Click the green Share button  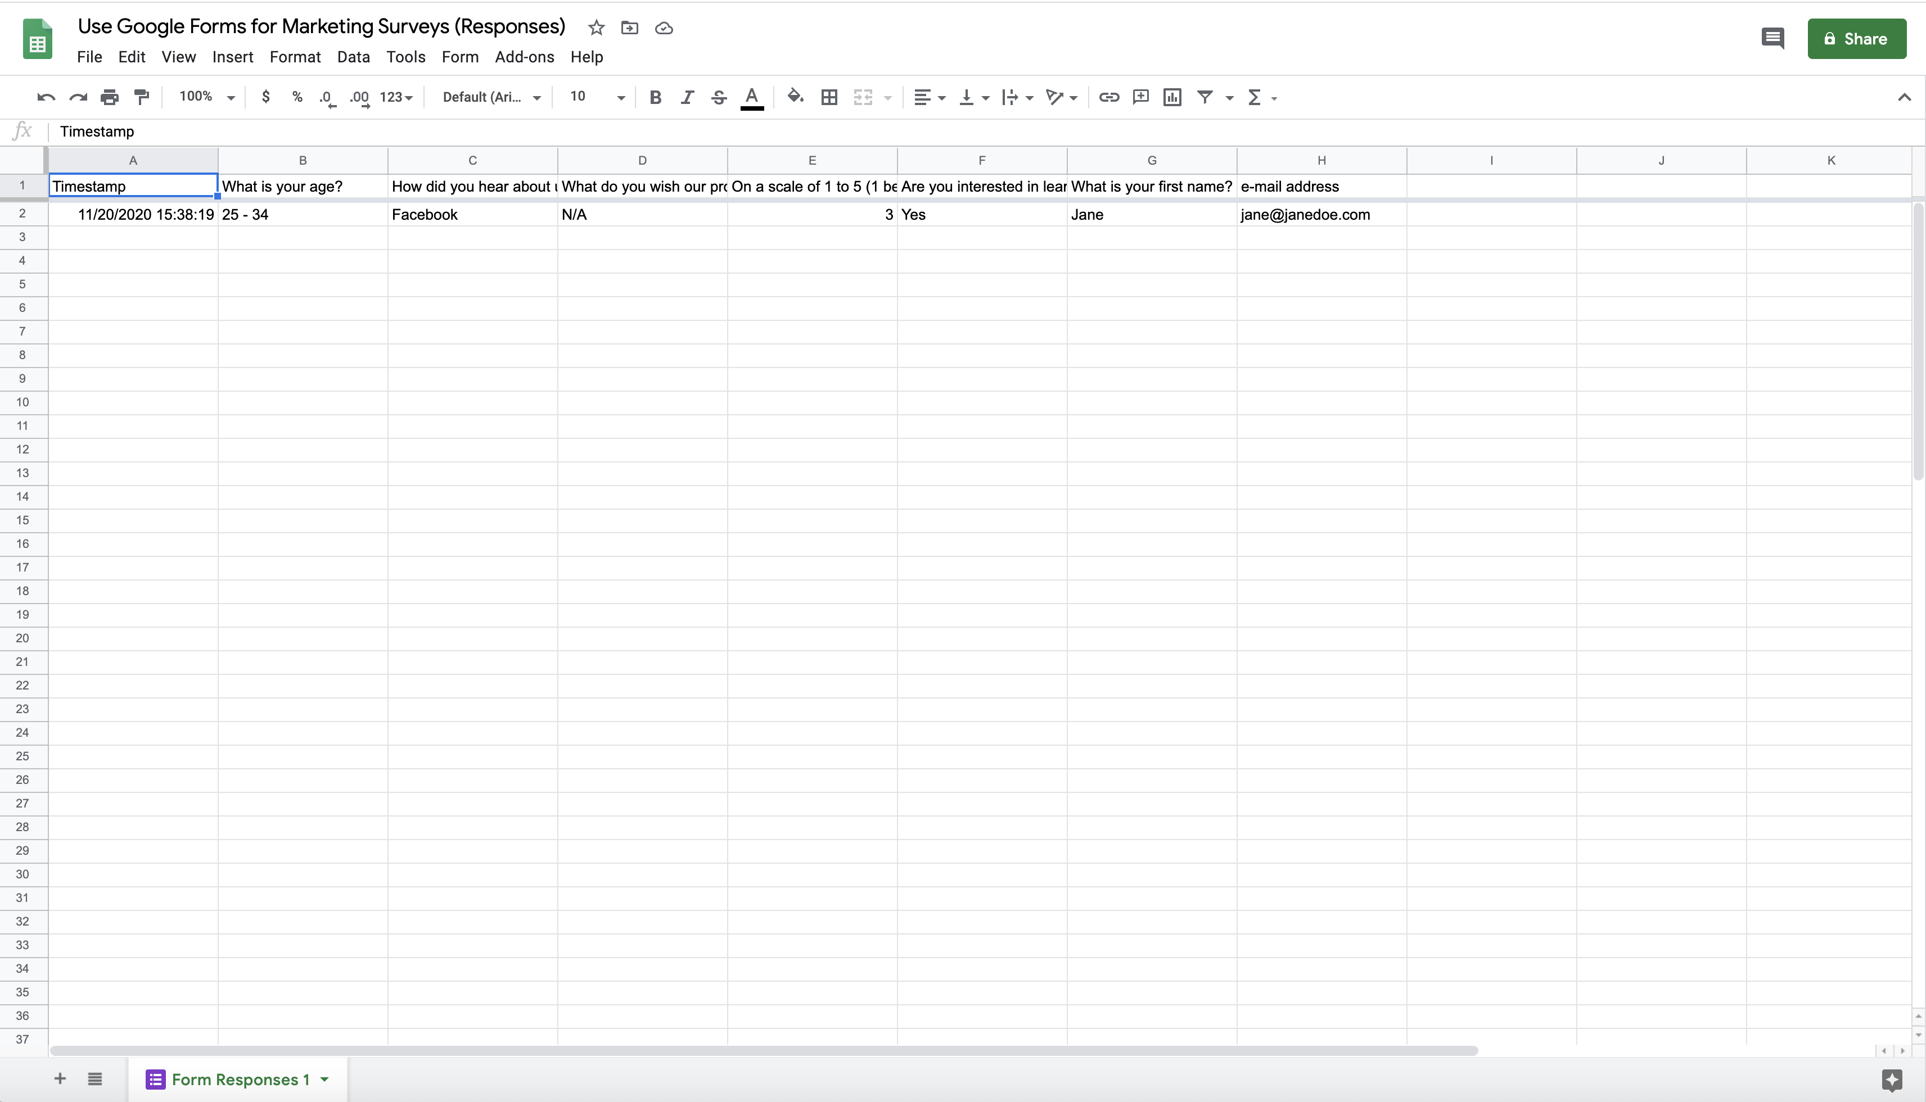[1856, 39]
